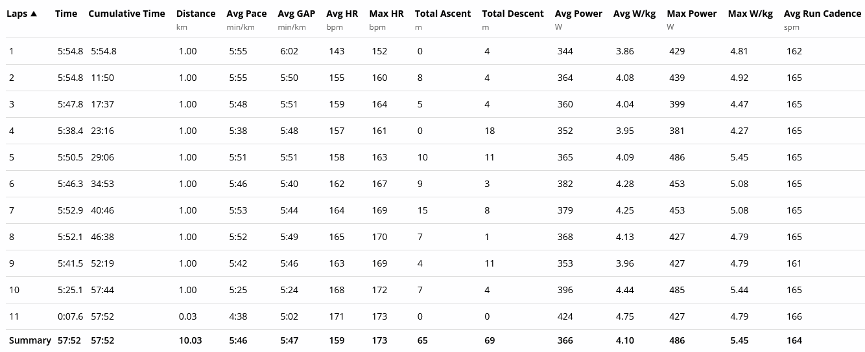Click lap 4 time 5:38.4
Screen dimensions: 865x352
70,131
